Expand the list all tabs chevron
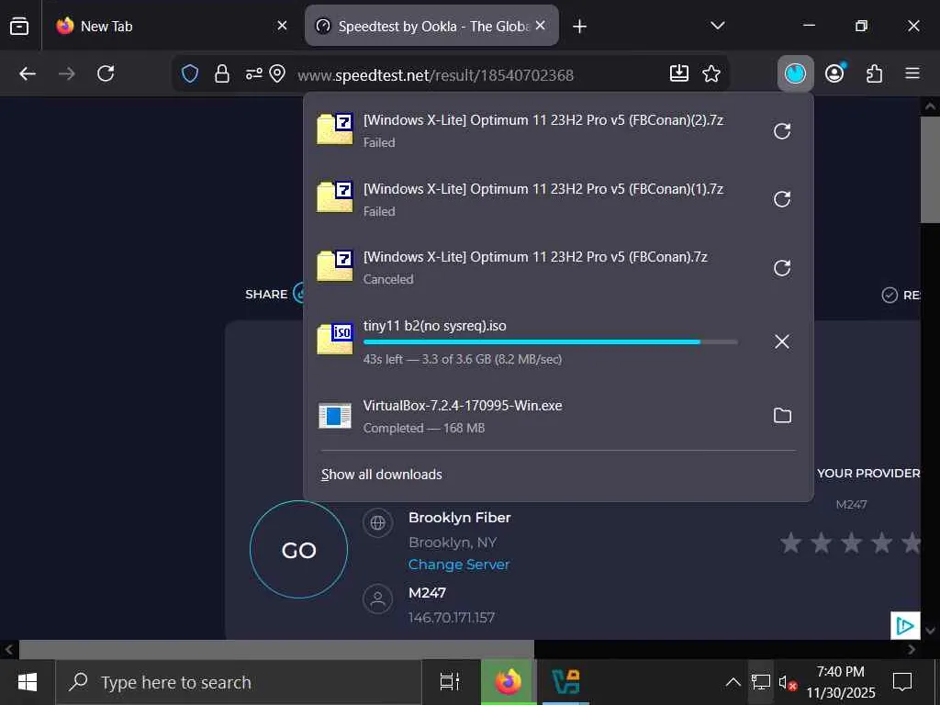The width and height of the screenshot is (940, 705). [x=718, y=26]
